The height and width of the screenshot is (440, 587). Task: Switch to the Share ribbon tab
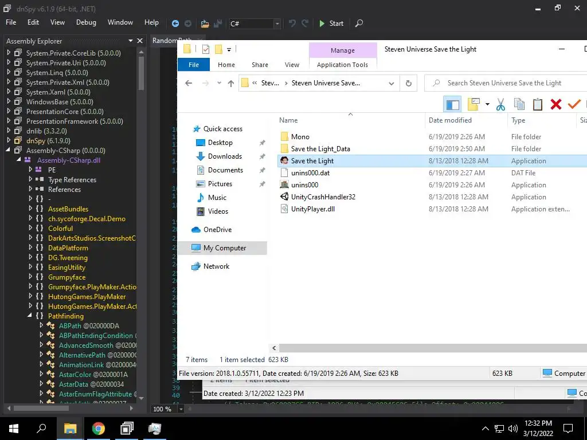(x=260, y=65)
